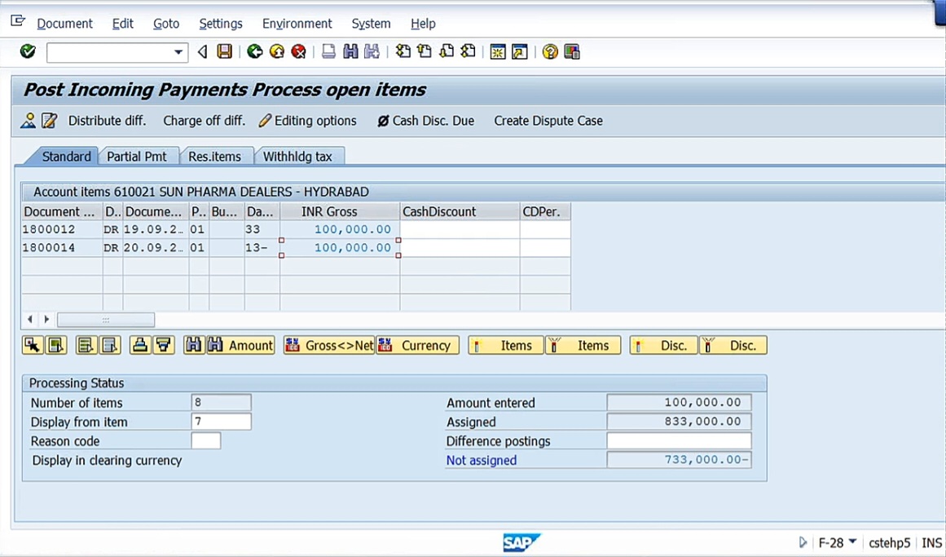Click the Amount search button
Image resolution: width=946 pixels, height=557 pixels.
point(240,346)
